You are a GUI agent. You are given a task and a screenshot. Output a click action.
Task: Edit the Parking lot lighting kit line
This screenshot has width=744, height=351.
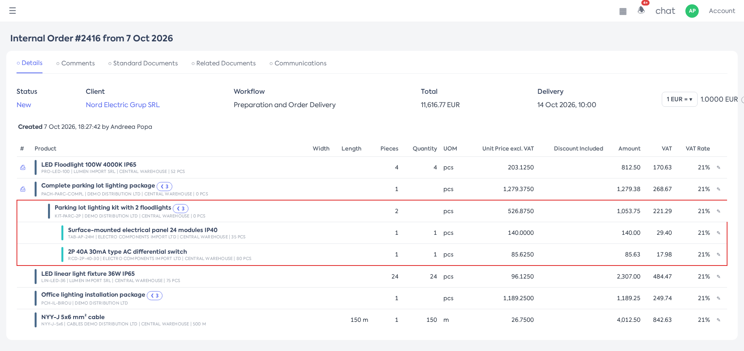718,211
